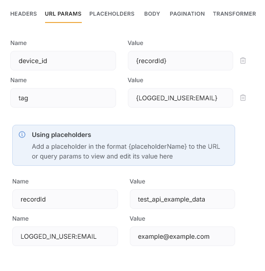Delete the device_id URL parameter row
This screenshot has height=271, width=265.
[243, 61]
